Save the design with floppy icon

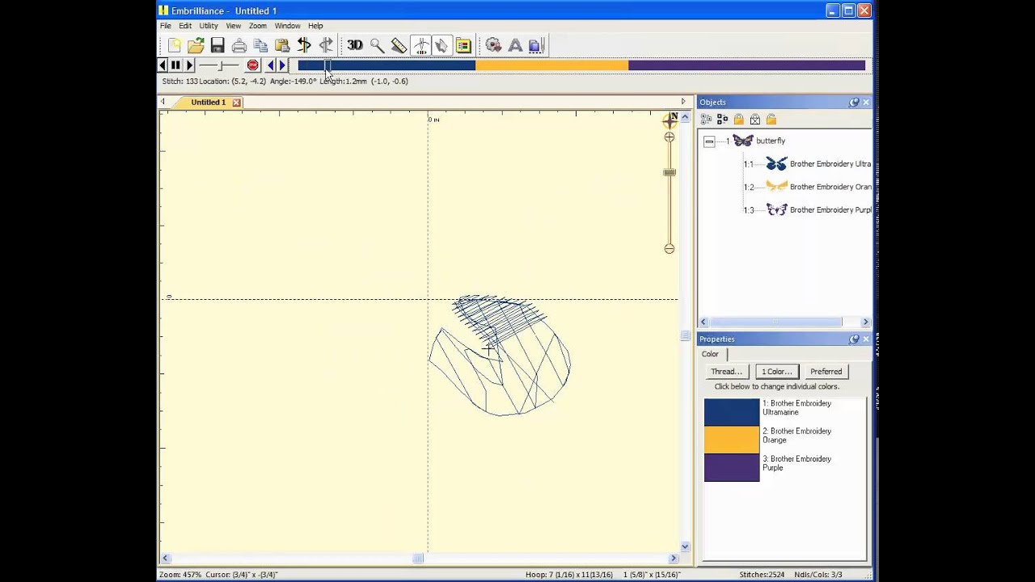(218, 45)
